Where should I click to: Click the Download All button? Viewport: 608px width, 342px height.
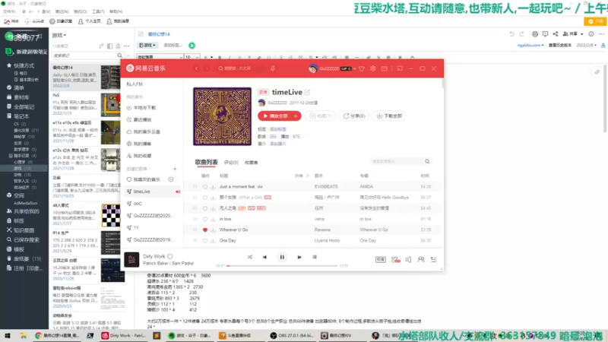pos(389,116)
